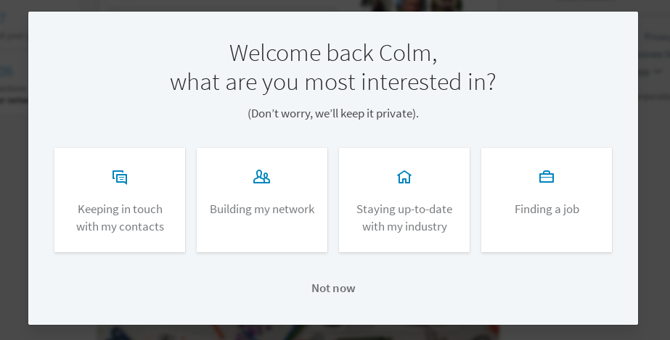Click the 'Finding a job' label text
670x340 pixels.
tap(547, 210)
